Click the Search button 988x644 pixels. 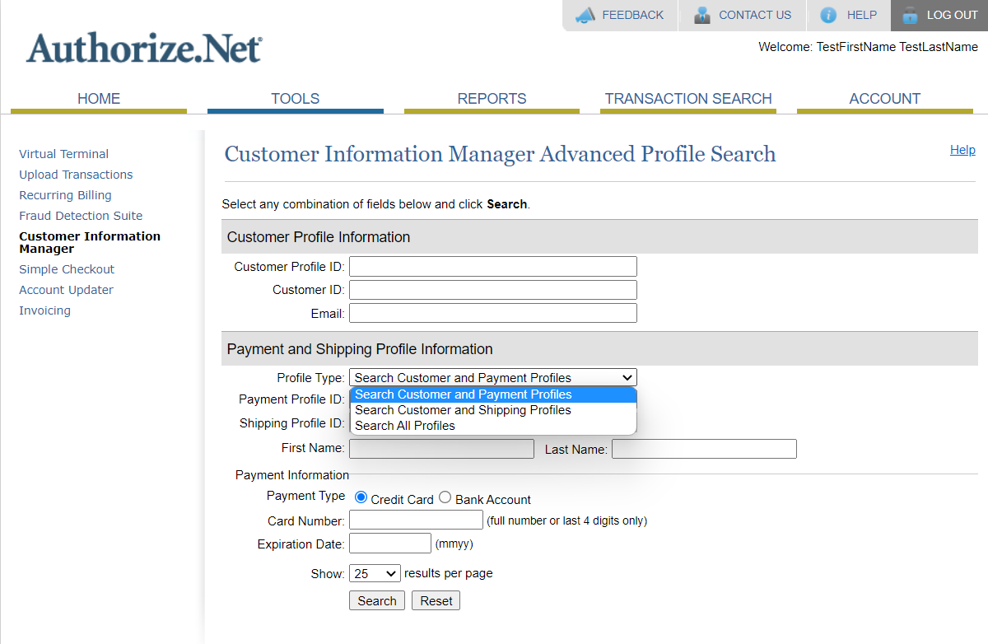tap(377, 601)
